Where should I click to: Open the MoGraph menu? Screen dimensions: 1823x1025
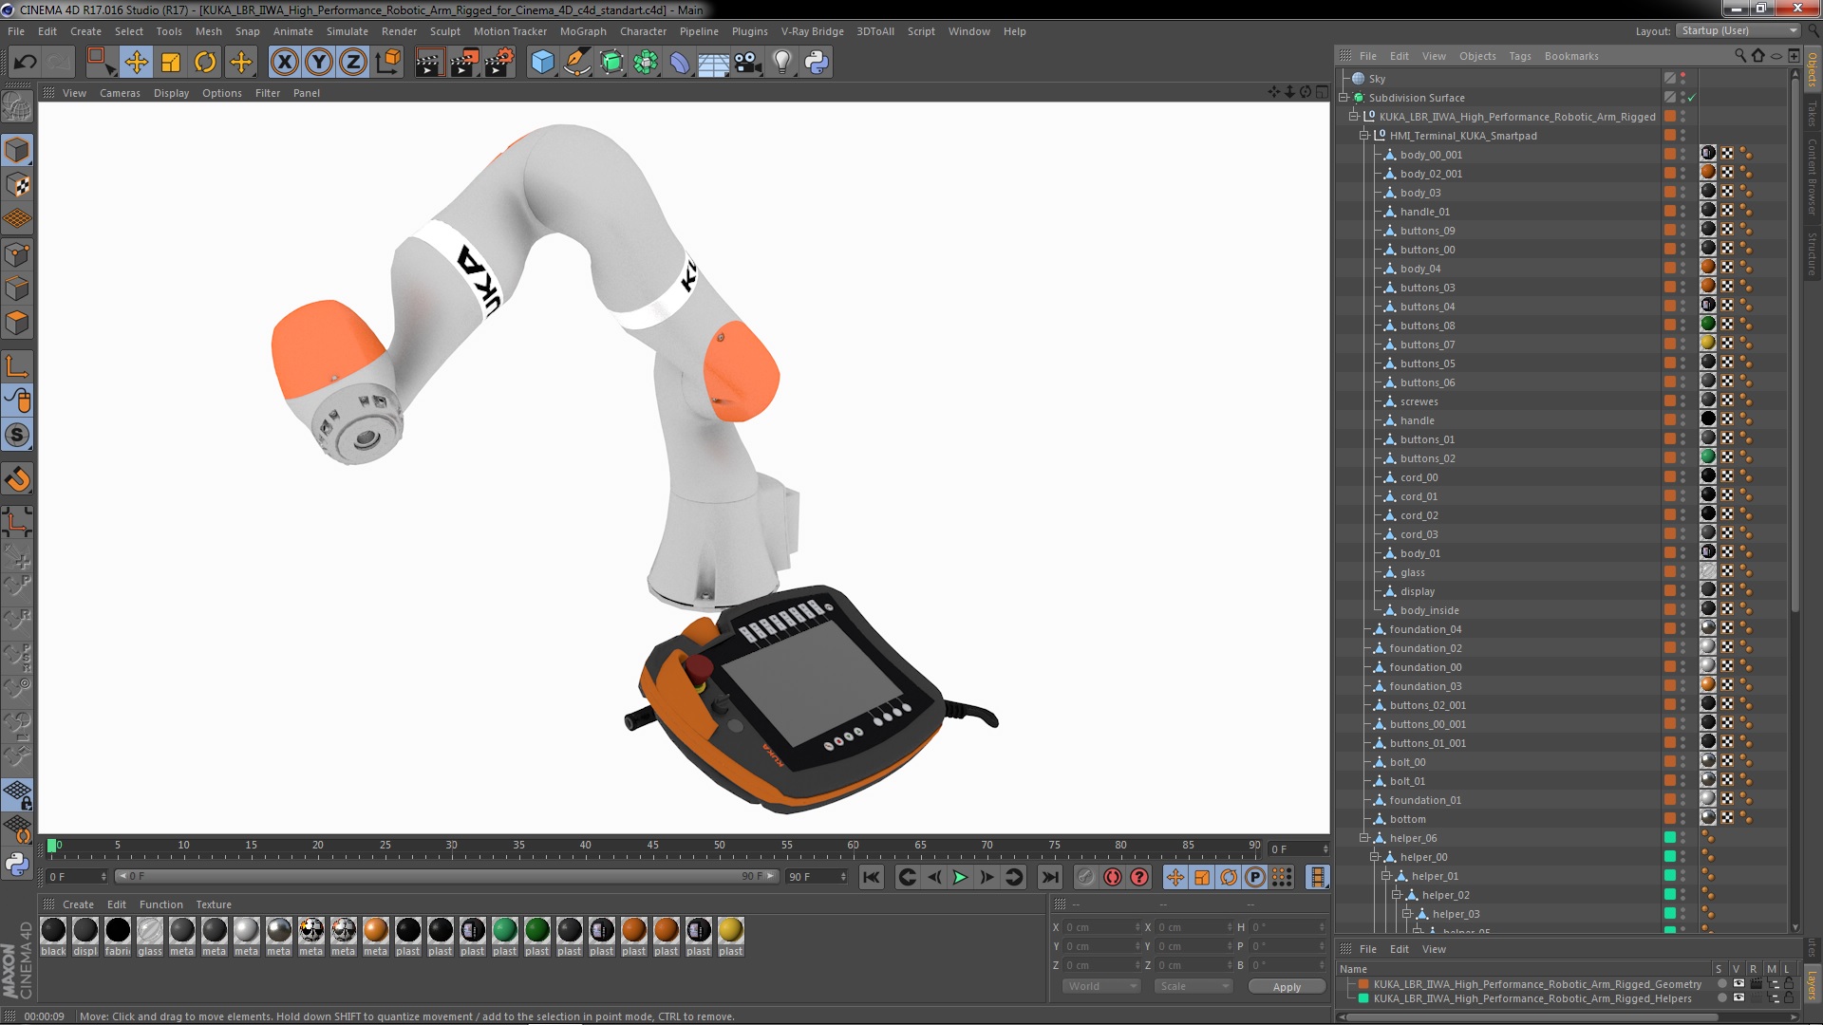coord(583,31)
